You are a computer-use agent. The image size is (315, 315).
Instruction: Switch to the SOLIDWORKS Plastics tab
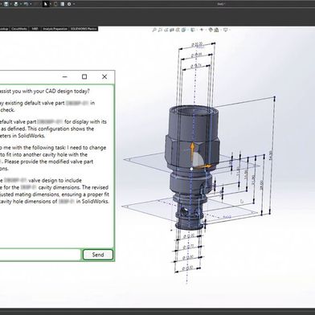[x=84, y=29]
